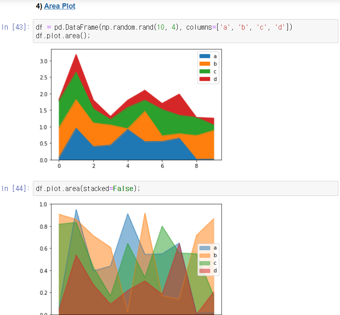Click the unstacked area chart image
Image resolution: width=340 pixels, height=315 pixels.
(x=130, y=259)
